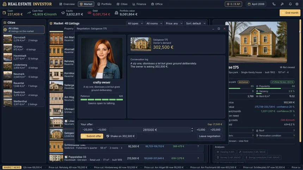
Task: Click Leave negotiation button
Action: 210,136
